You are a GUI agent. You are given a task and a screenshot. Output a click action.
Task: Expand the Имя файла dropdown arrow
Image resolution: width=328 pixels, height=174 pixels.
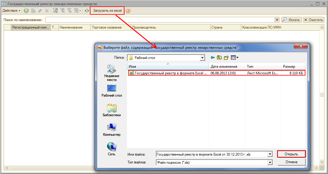pyautogui.click(x=270, y=154)
